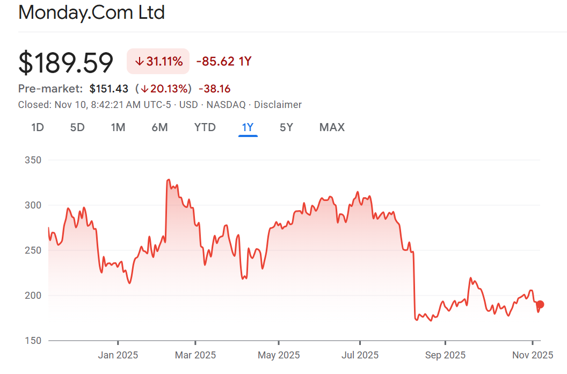Open the Disclaimer link

pyautogui.click(x=278, y=105)
